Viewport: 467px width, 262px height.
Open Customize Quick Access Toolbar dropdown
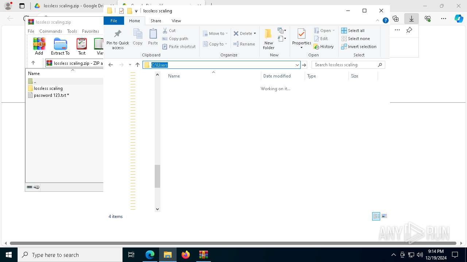coord(136,11)
